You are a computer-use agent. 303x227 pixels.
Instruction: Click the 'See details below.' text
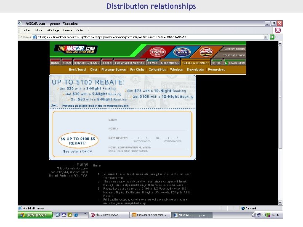78,151
